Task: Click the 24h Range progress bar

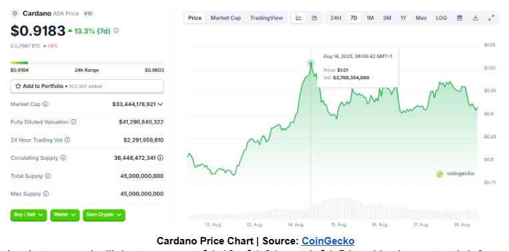Action: [87, 63]
